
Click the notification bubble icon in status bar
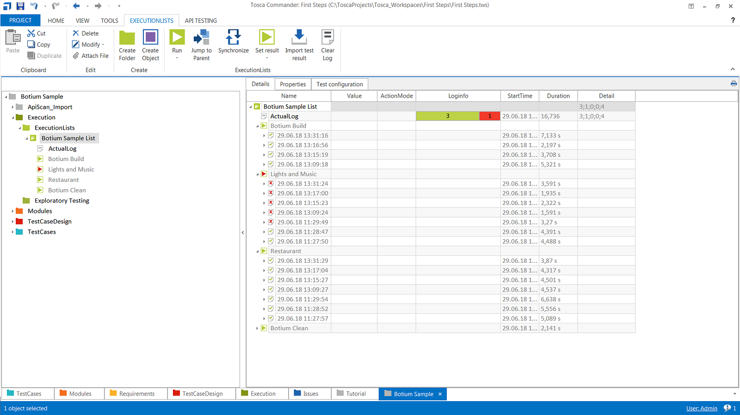tap(728, 408)
